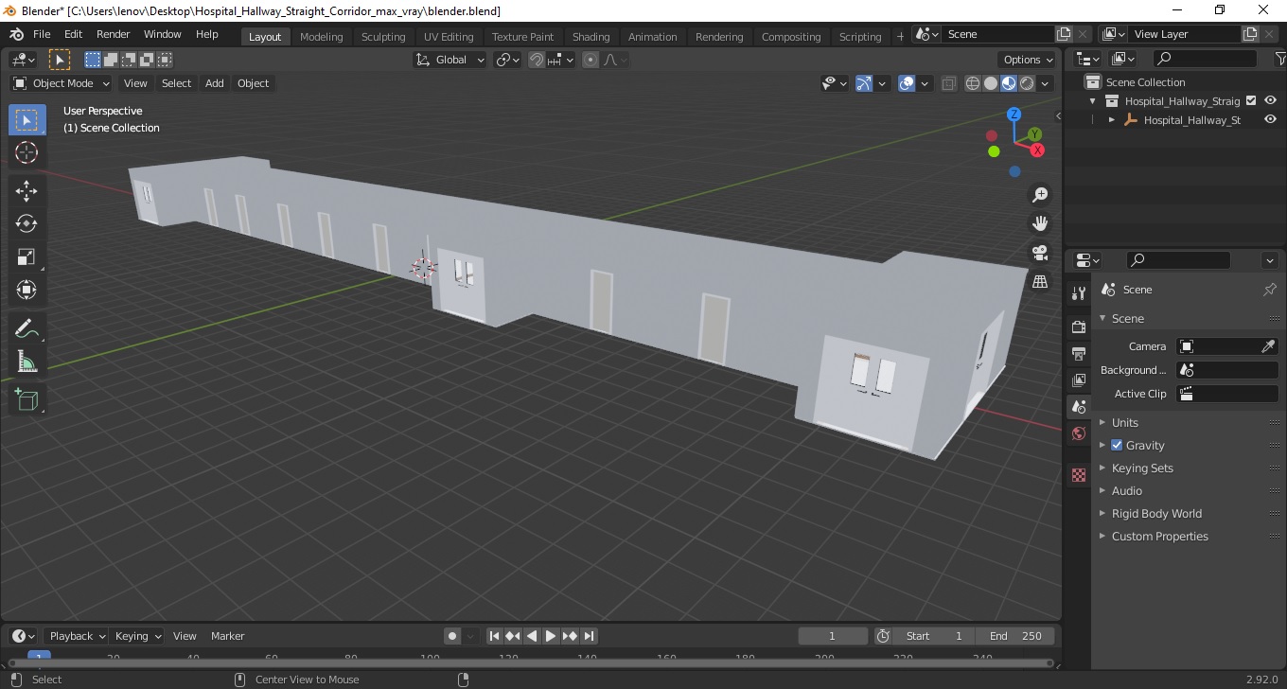Open the Render menu
1287x689 pixels.
(x=114, y=34)
